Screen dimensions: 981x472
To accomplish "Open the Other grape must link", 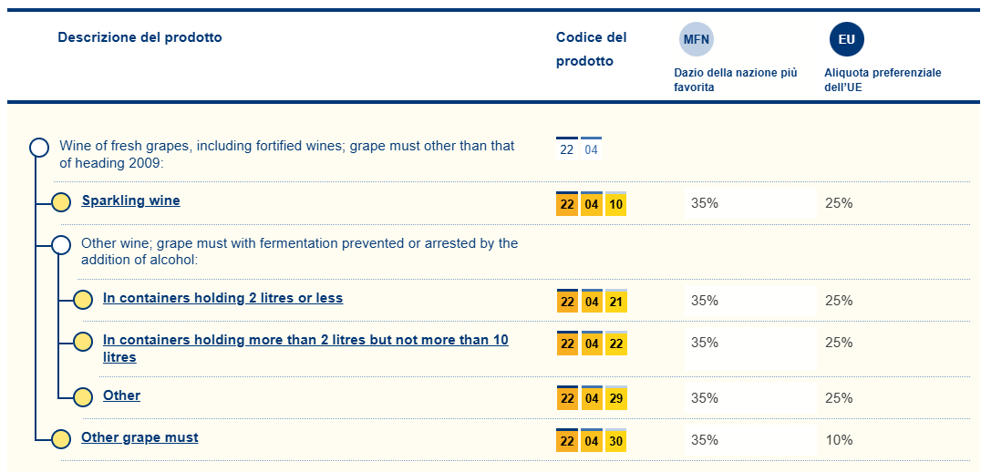I will [139, 437].
